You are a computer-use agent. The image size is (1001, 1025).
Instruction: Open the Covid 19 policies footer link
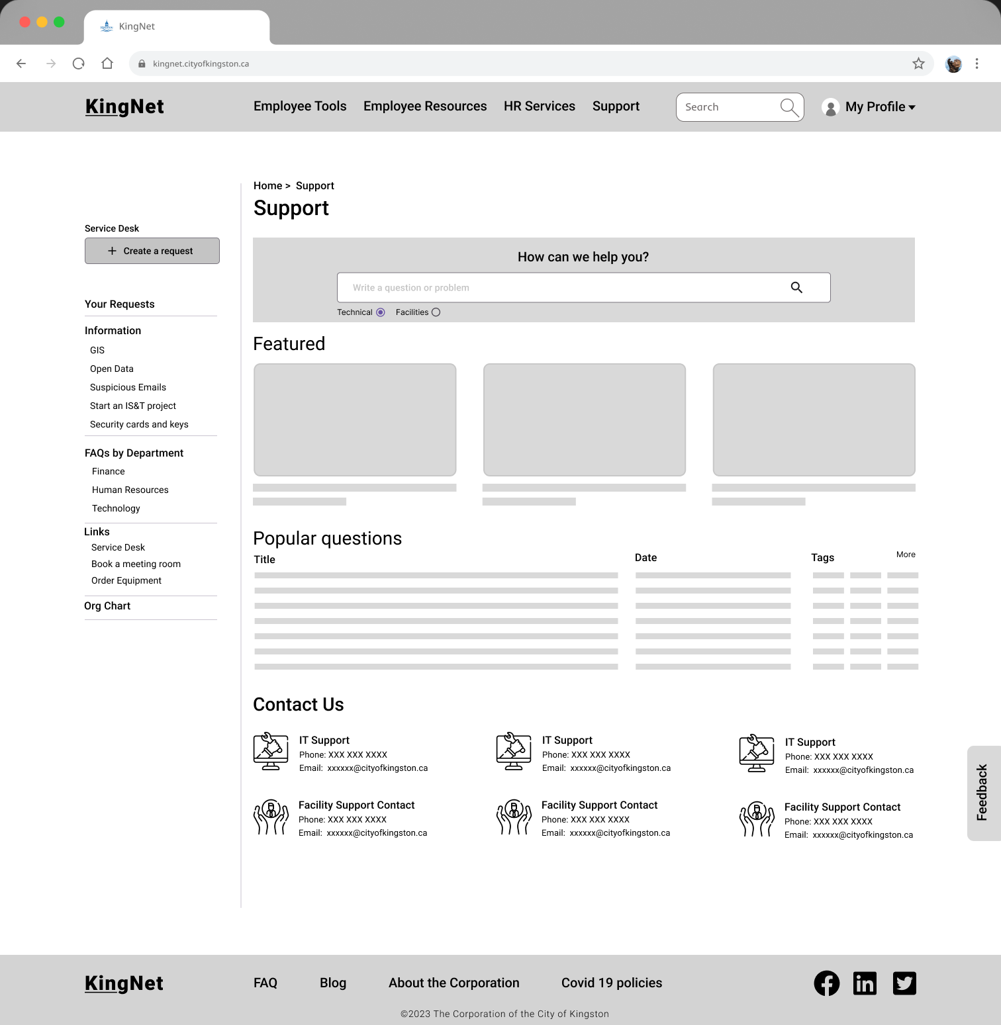point(611,983)
